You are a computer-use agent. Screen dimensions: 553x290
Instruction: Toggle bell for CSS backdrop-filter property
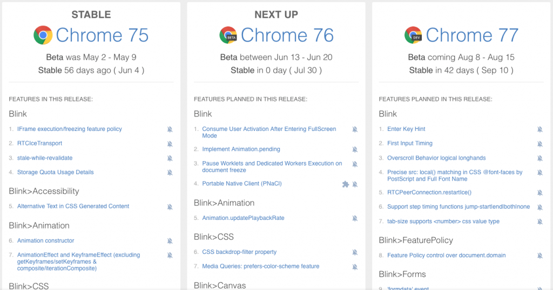[355, 252]
